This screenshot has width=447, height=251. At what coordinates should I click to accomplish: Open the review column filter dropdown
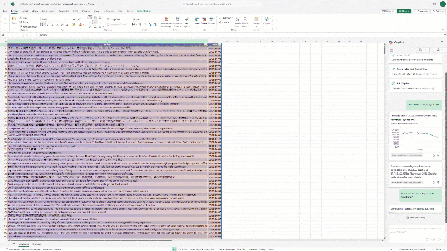coord(205,44)
